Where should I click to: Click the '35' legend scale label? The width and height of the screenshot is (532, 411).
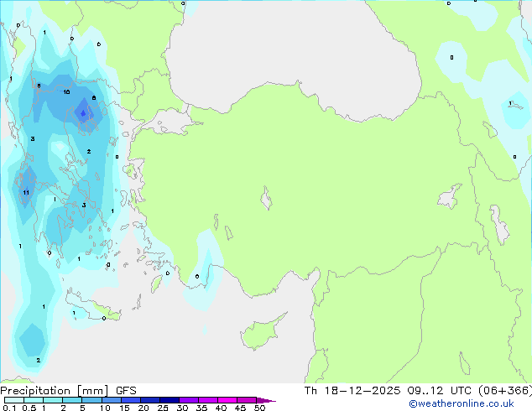201,408
